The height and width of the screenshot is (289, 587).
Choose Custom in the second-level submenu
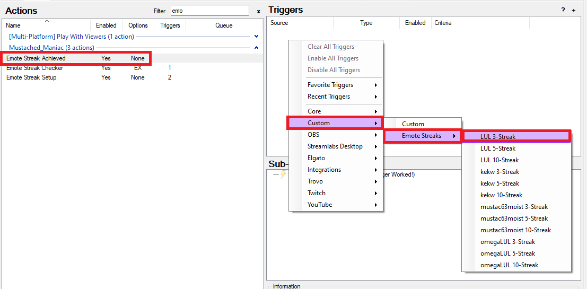coord(423,124)
